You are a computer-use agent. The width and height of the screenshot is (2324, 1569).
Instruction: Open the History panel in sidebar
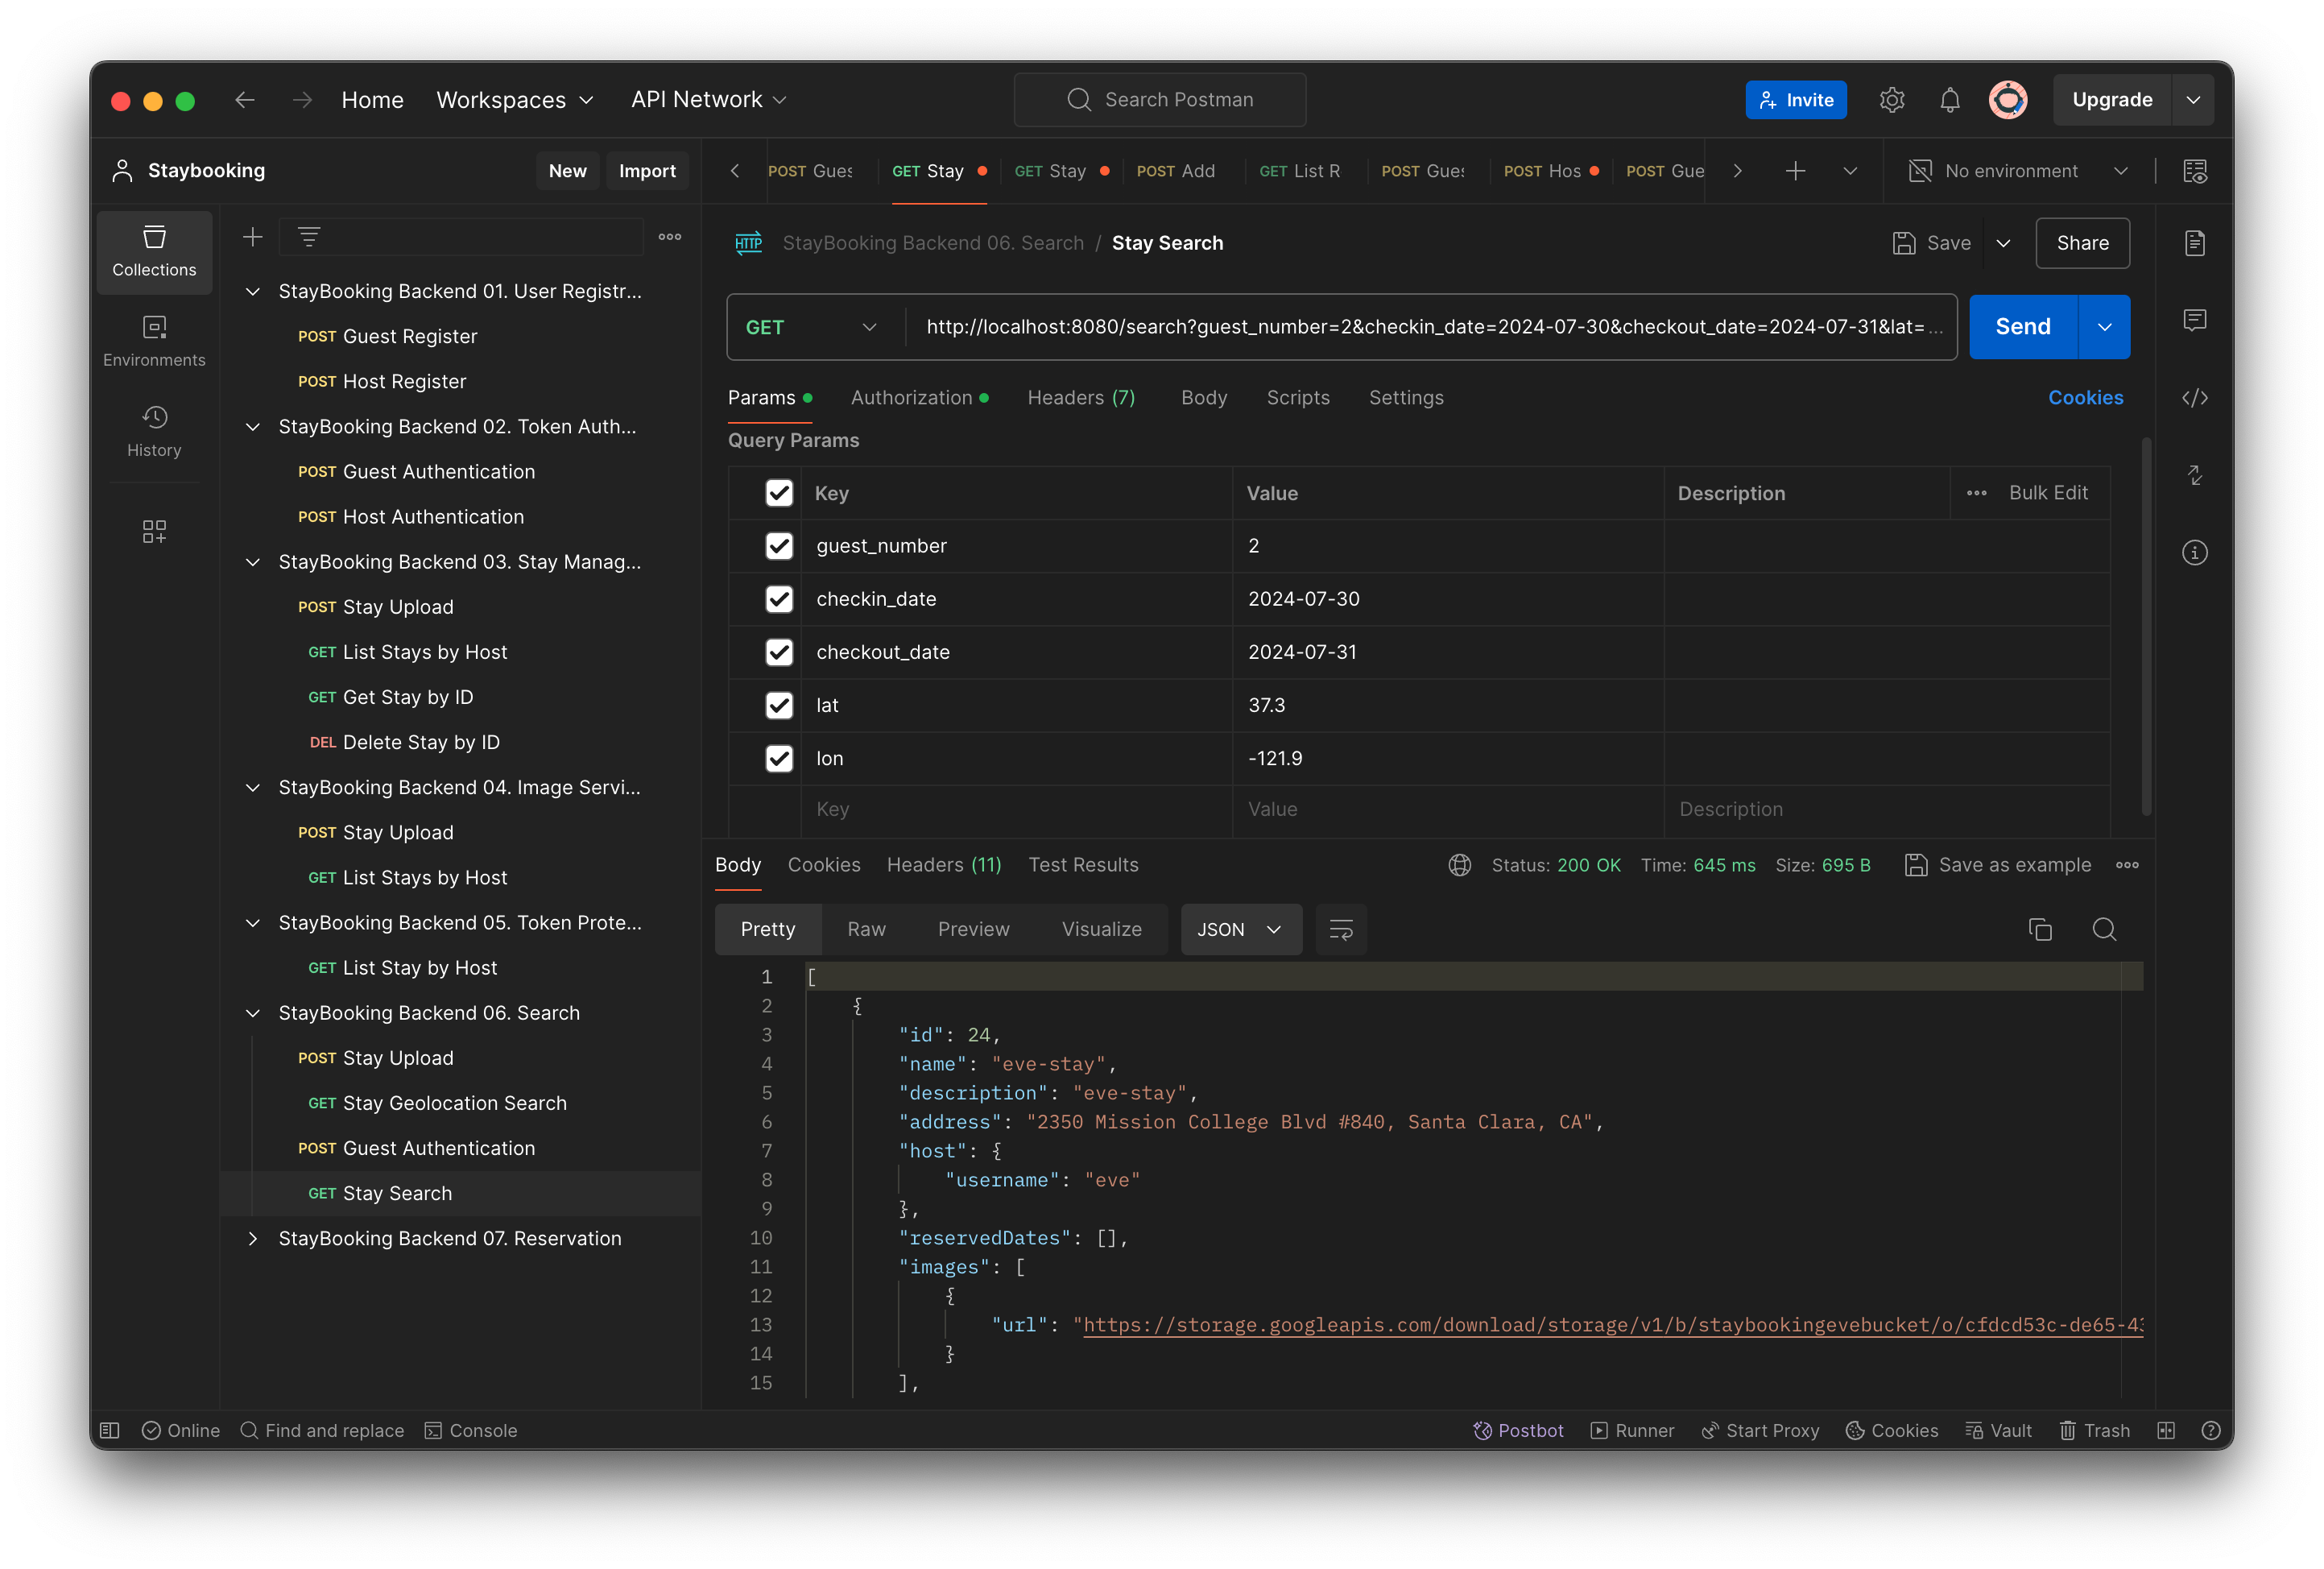tap(154, 431)
